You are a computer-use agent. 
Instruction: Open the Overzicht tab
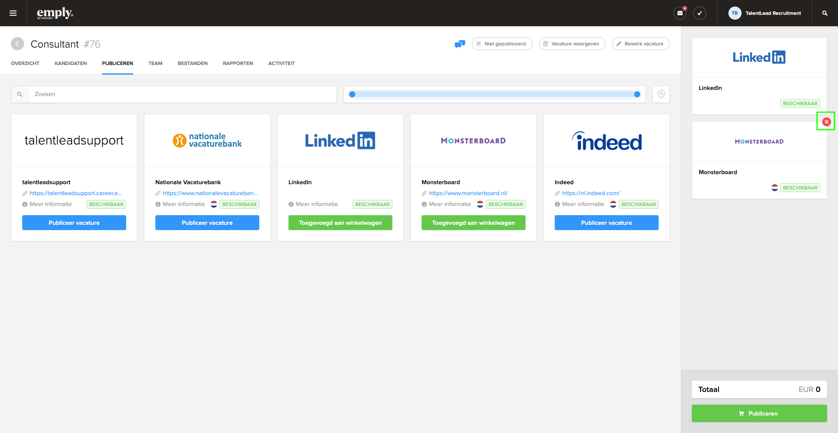(25, 63)
